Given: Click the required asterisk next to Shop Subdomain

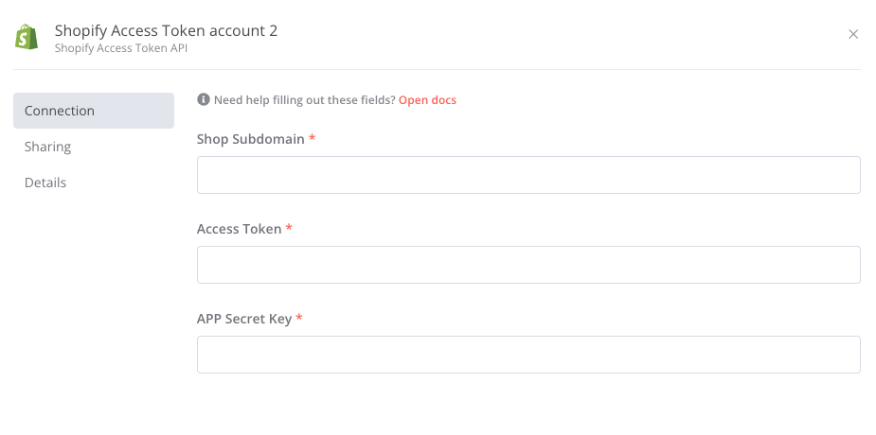Looking at the screenshot, I should pyautogui.click(x=313, y=138).
